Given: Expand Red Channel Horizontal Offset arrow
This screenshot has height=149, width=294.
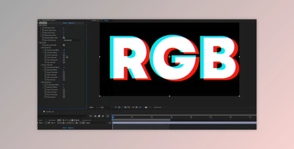Looking at the screenshot, I should click(x=43, y=50).
